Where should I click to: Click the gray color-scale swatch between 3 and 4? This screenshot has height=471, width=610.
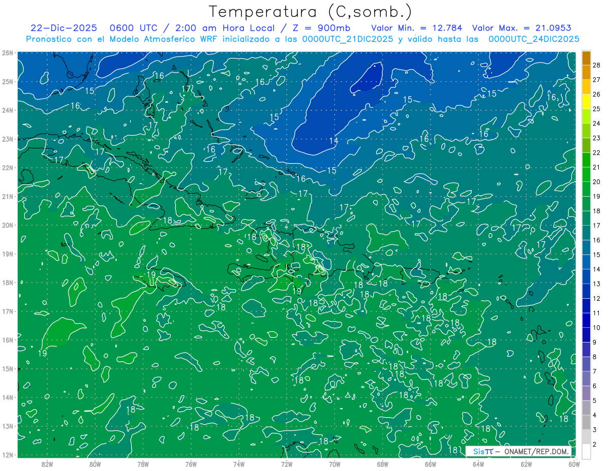pos(586,423)
